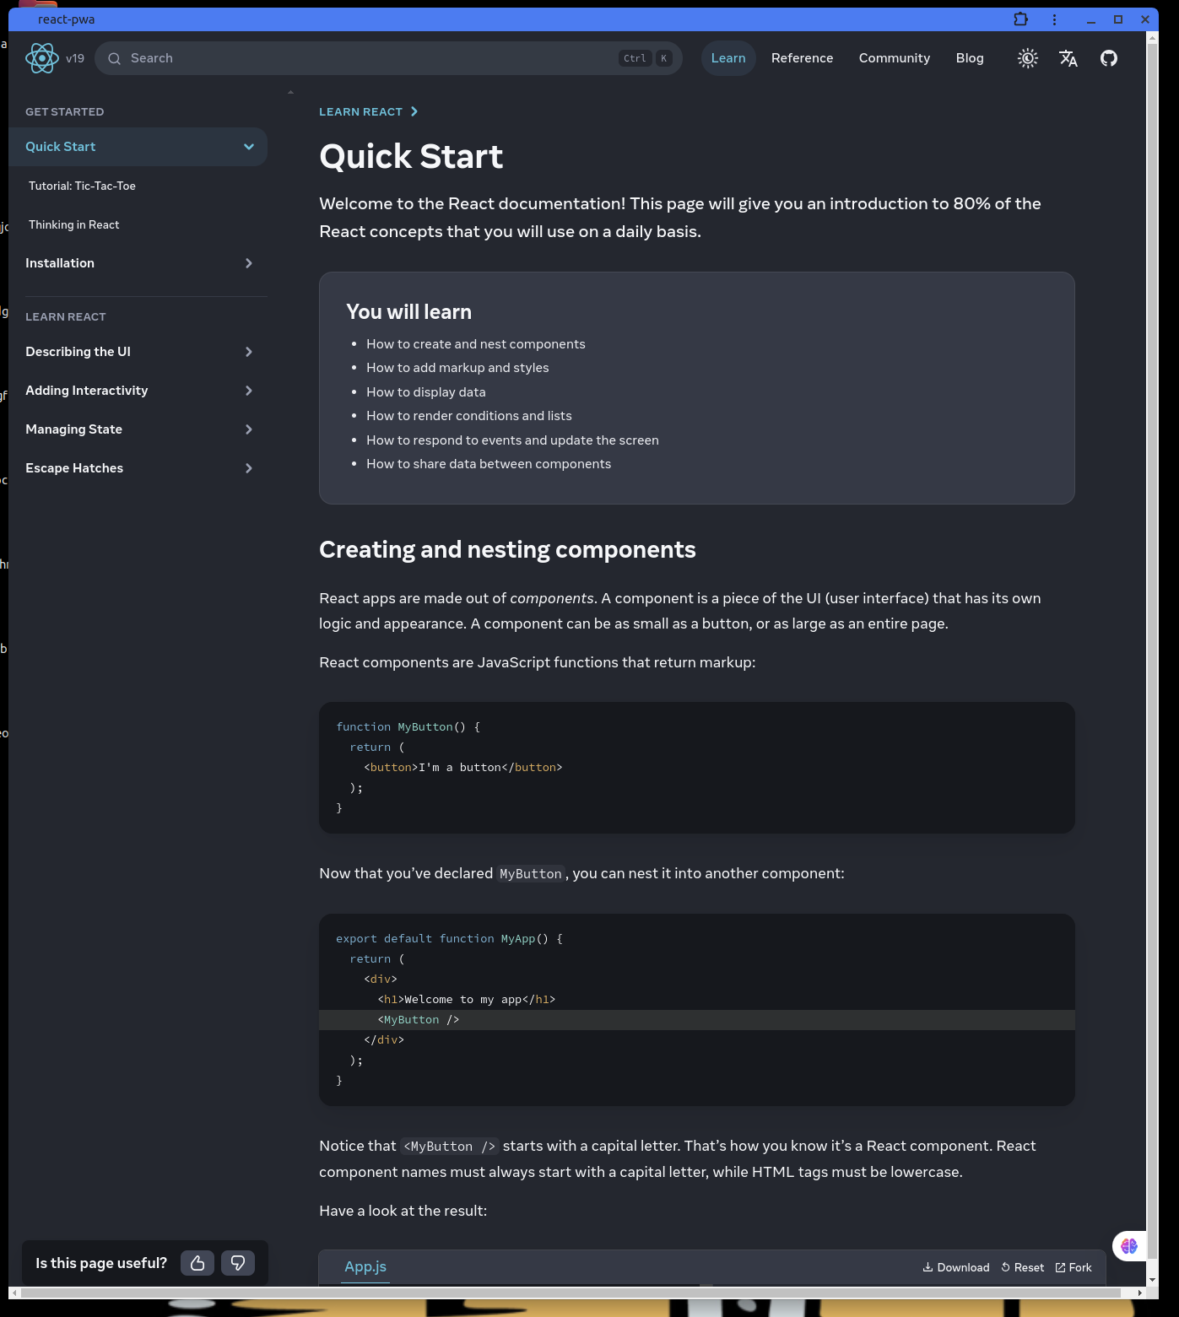
Task: Expand Escape Hatches chevron
Action: [x=249, y=468]
